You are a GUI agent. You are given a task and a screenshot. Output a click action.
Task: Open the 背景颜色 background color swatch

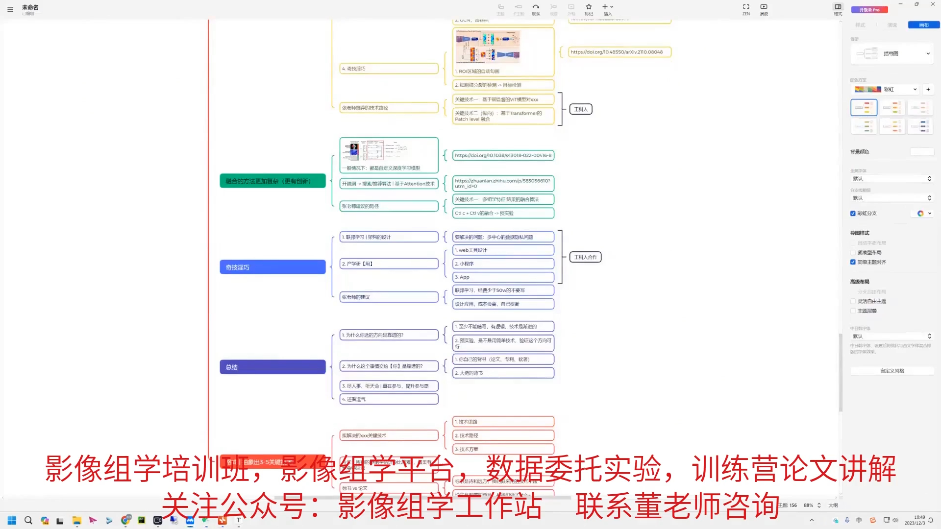click(x=921, y=152)
